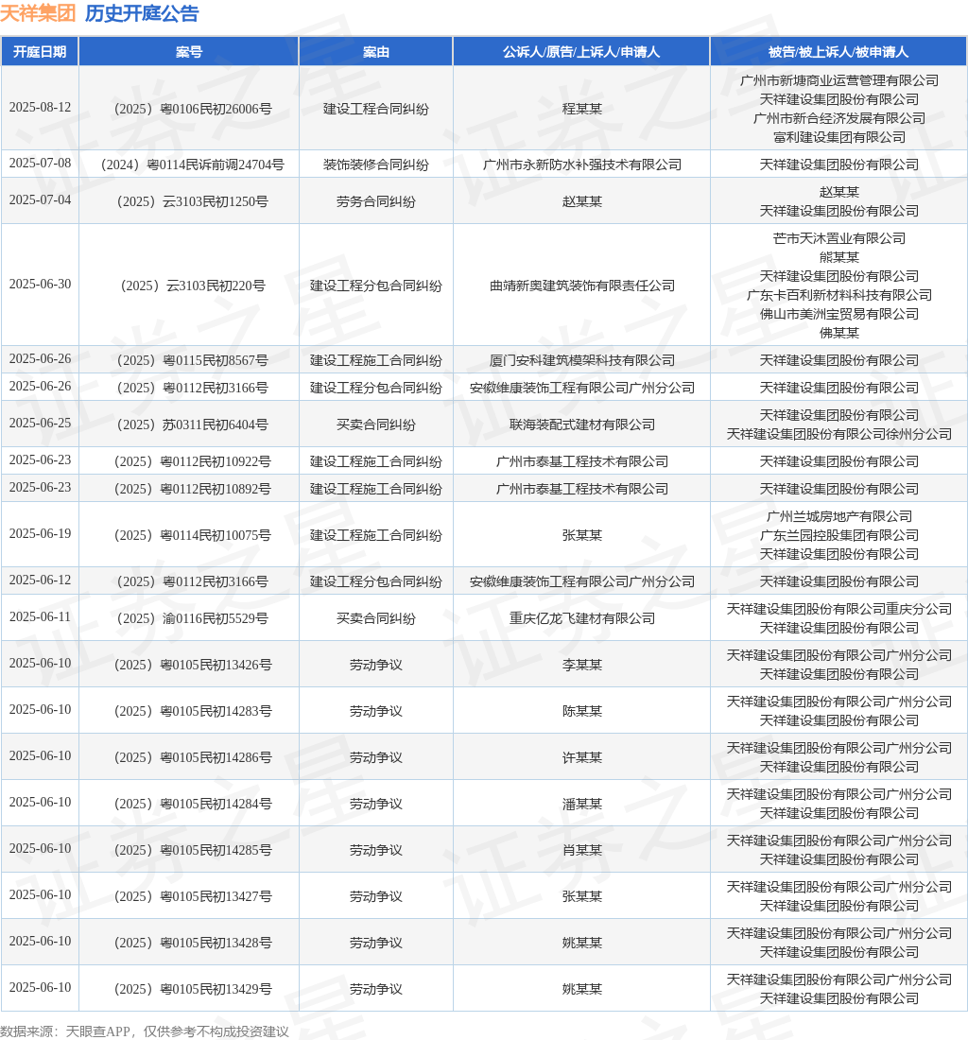Click plaintiff 联海装配式建材有限公司
This screenshot has width=968, height=1040.
click(x=581, y=425)
